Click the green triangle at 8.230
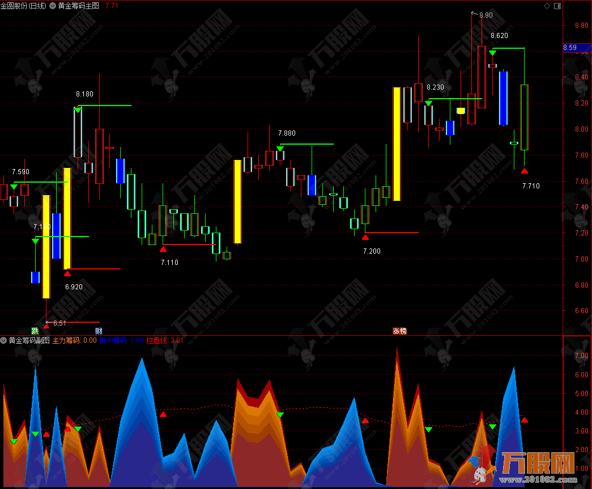Image resolution: width=592 pixels, height=489 pixels. pos(428,103)
